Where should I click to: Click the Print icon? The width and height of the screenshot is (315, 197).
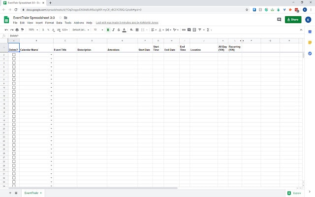point(17,30)
